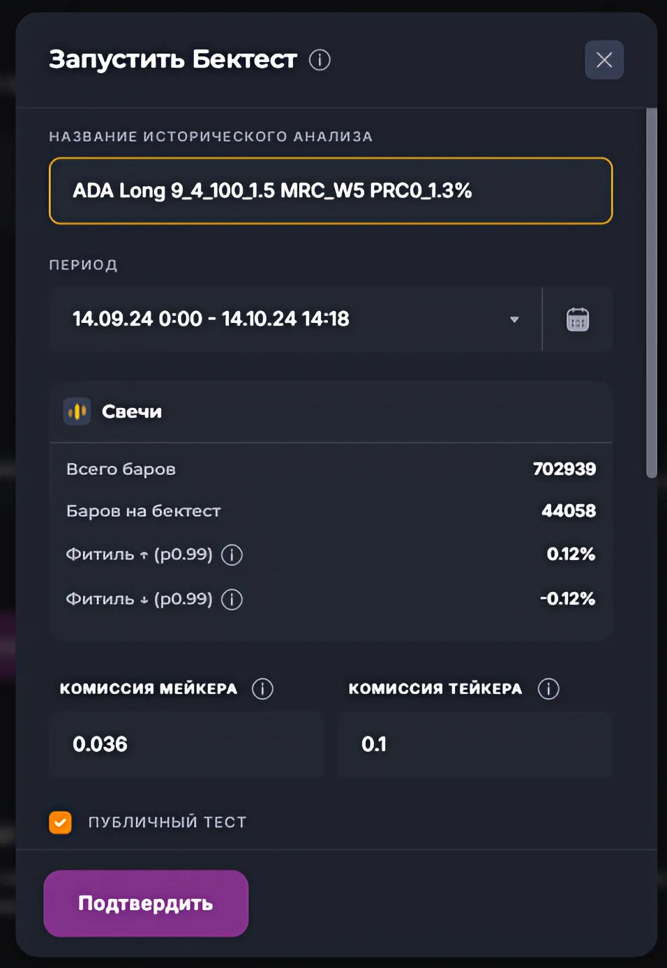The image size is (667, 968).
Task: Show info for КОМИССИЯ МЕЙКЕРА
Action: coord(262,688)
